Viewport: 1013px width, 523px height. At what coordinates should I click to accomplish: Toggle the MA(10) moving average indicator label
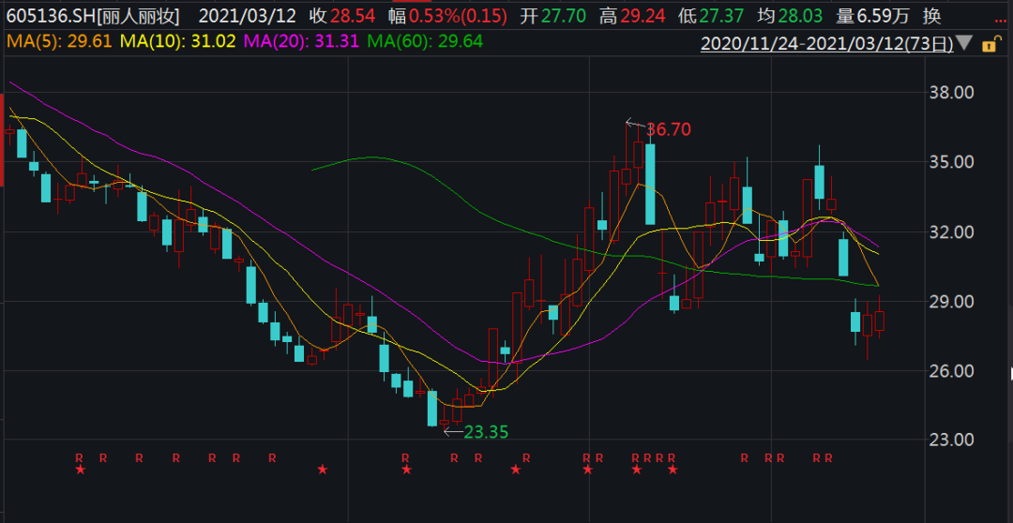[x=179, y=42]
